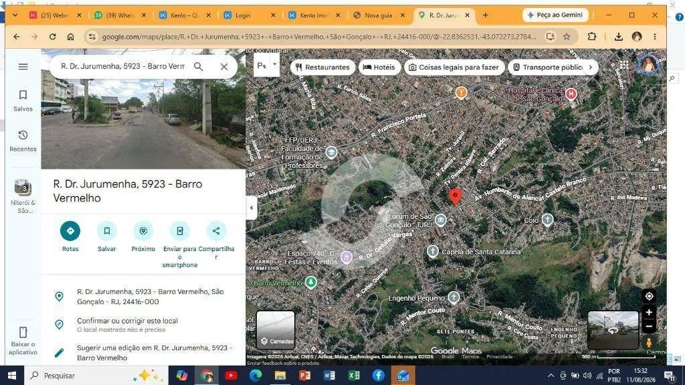Image resolution: width=685 pixels, height=385 pixels.
Task: Click Baixar o aplicativo icon
Action: [x=23, y=340]
